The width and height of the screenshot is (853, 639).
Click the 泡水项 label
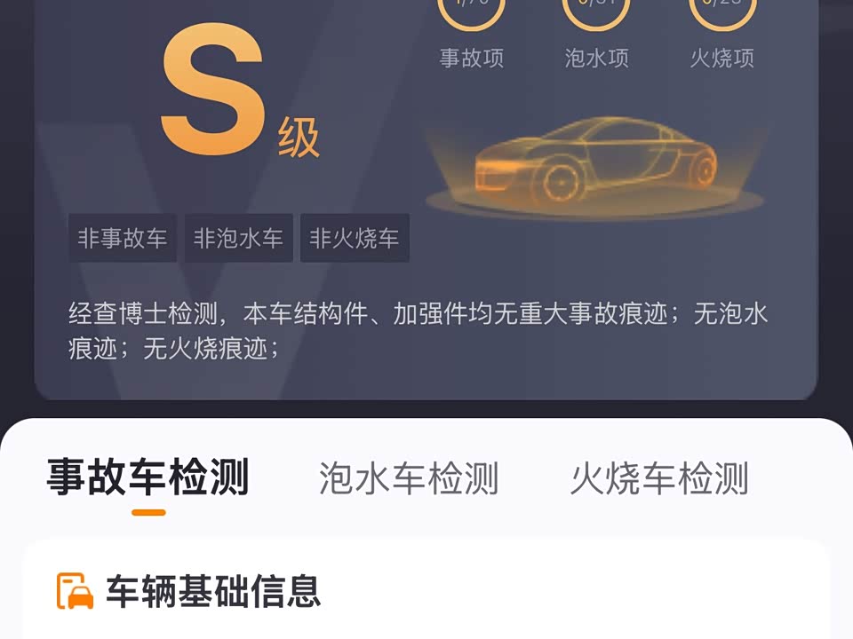tap(597, 59)
